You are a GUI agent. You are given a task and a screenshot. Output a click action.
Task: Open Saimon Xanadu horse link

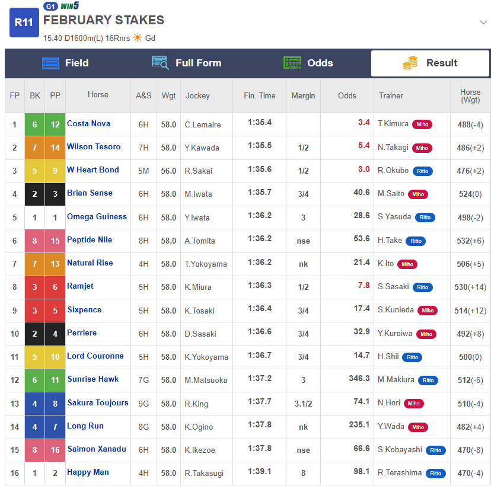(x=97, y=449)
